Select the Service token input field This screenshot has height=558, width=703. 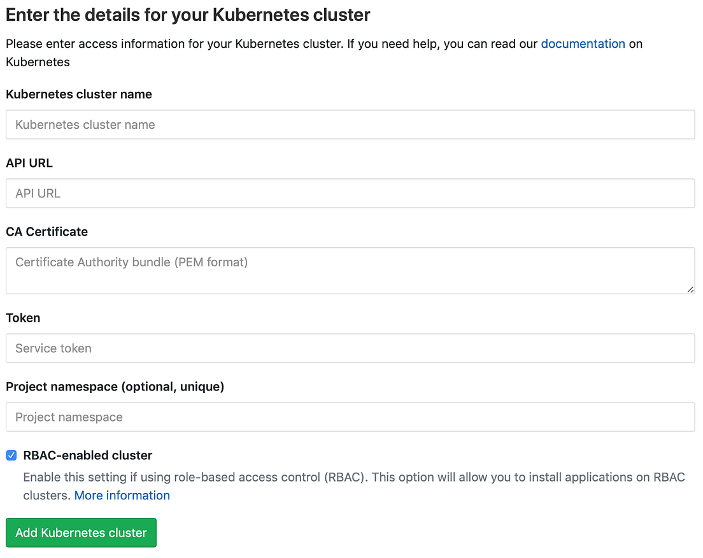point(350,348)
